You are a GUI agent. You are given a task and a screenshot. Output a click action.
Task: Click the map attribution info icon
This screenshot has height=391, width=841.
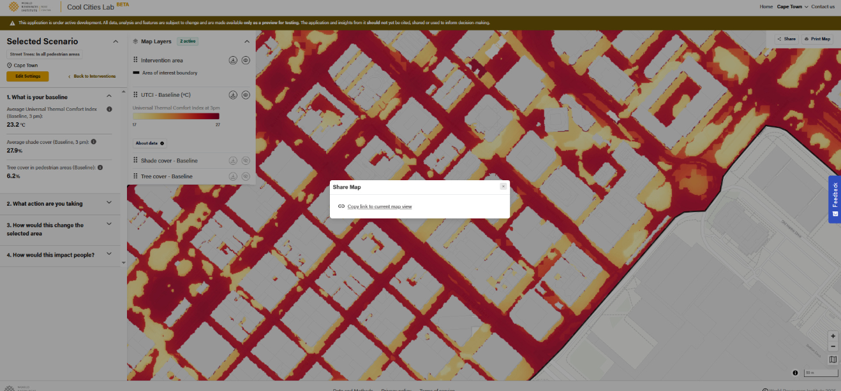(x=795, y=373)
